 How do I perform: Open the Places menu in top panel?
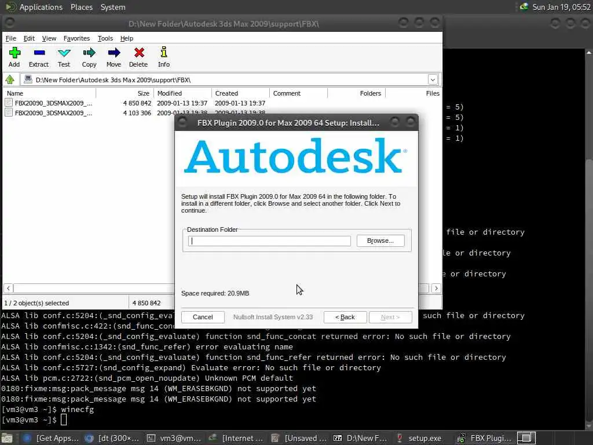82,7
